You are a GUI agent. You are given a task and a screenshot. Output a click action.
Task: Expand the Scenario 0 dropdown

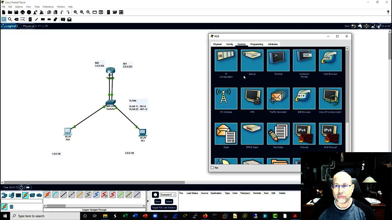168,195
